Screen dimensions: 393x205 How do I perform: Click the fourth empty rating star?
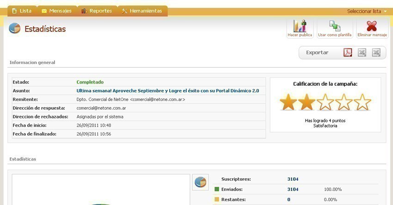(344, 102)
